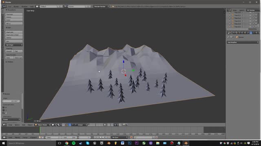Image resolution: width=261 pixels, height=146 pixels.
Task: Open the screen layout browse icon
Action: click(38, 6)
